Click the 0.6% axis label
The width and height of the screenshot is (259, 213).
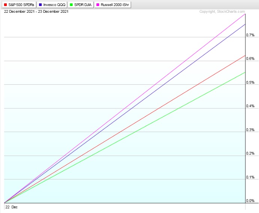(x=250, y=58)
